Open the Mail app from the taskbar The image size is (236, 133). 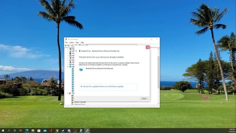[45, 130]
